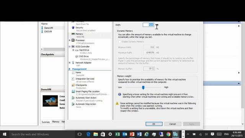This screenshot has height=138, width=245.
Task: Open the clock showing 6:56 AM
Action: pyautogui.click(x=237, y=134)
